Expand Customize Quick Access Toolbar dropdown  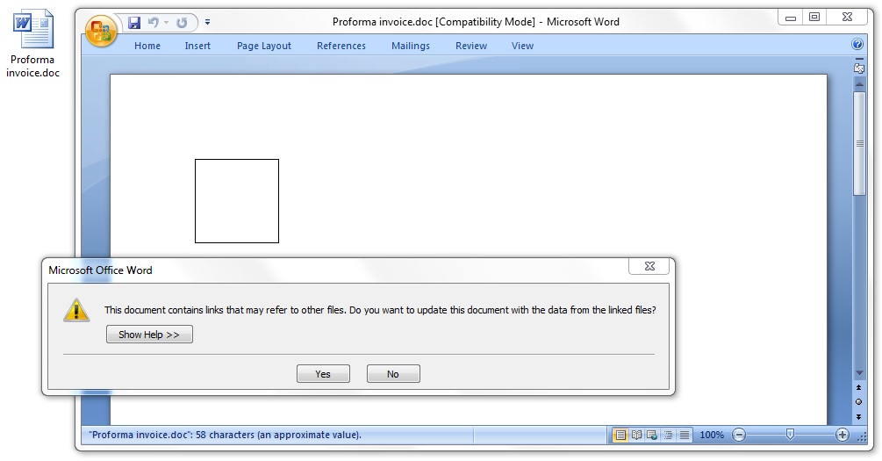tap(208, 23)
